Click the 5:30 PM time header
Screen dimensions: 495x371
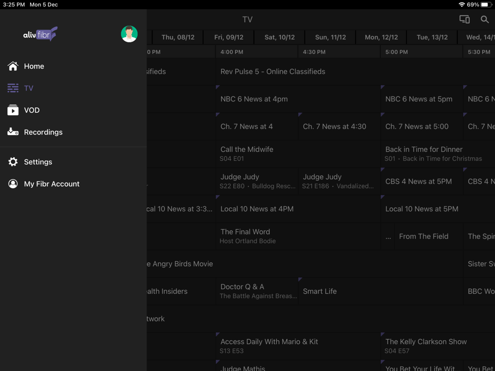[479, 52]
